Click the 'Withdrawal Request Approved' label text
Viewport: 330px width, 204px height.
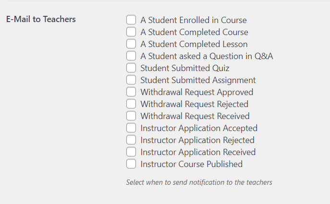click(x=196, y=92)
